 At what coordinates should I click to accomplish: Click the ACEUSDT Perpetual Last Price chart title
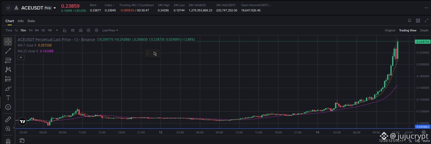[56, 39]
